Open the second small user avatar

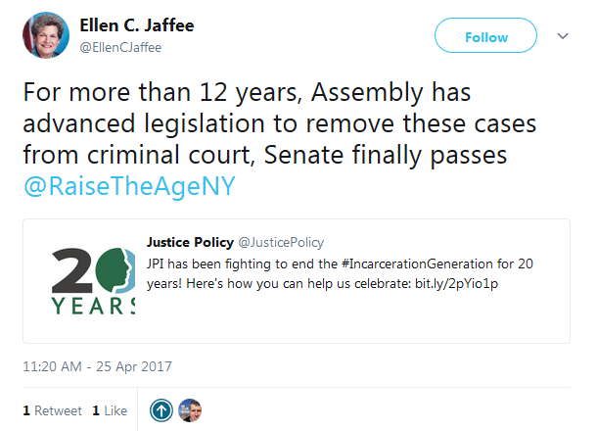click(x=190, y=410)
